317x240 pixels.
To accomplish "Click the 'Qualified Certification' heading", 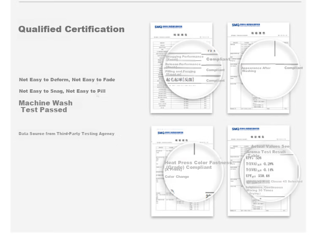I will (71, 29).
